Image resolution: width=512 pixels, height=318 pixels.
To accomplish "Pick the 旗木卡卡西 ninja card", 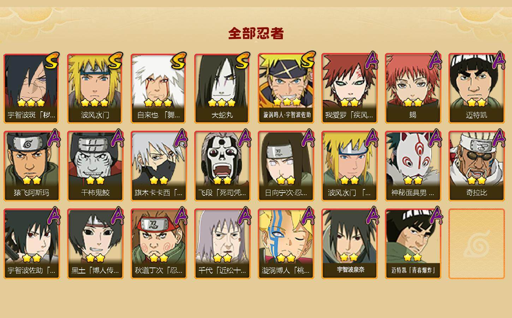I will click(159, 166).
